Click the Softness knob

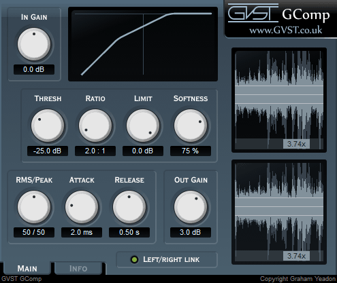(x=191, y=126)
